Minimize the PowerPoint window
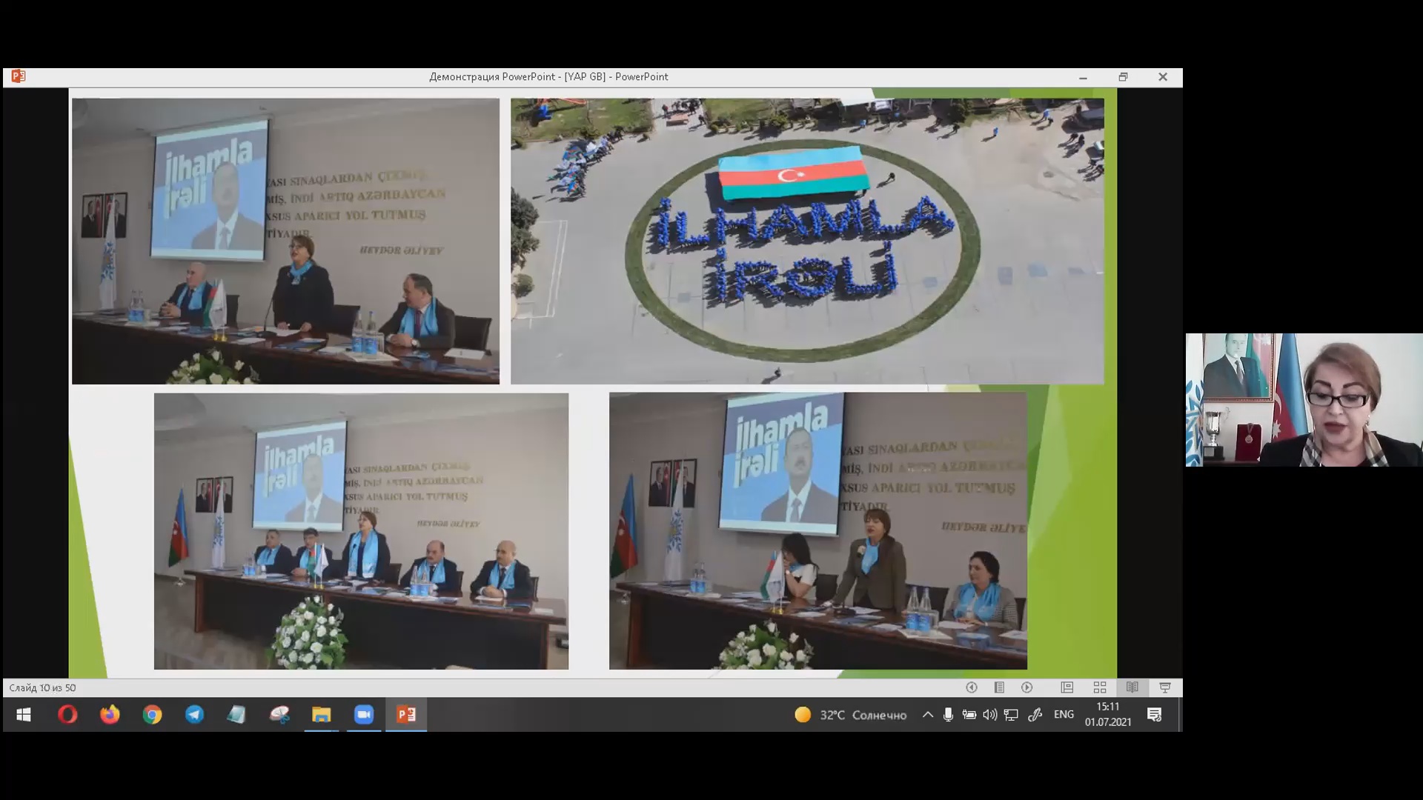This screenshot has height=800, width=1423. pyautogui.click(x=1083, y=77)
